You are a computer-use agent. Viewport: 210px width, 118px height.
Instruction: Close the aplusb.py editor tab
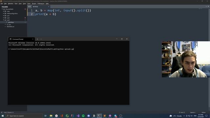tap(49, 7)
